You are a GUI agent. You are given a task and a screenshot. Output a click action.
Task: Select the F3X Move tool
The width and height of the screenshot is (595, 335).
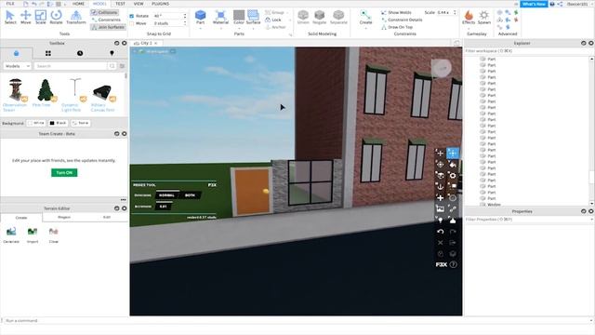tap(440, 153)
